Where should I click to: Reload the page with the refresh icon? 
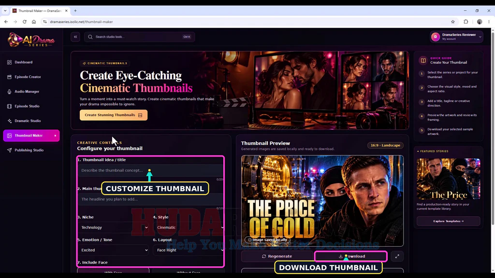(x=24, y=22)
